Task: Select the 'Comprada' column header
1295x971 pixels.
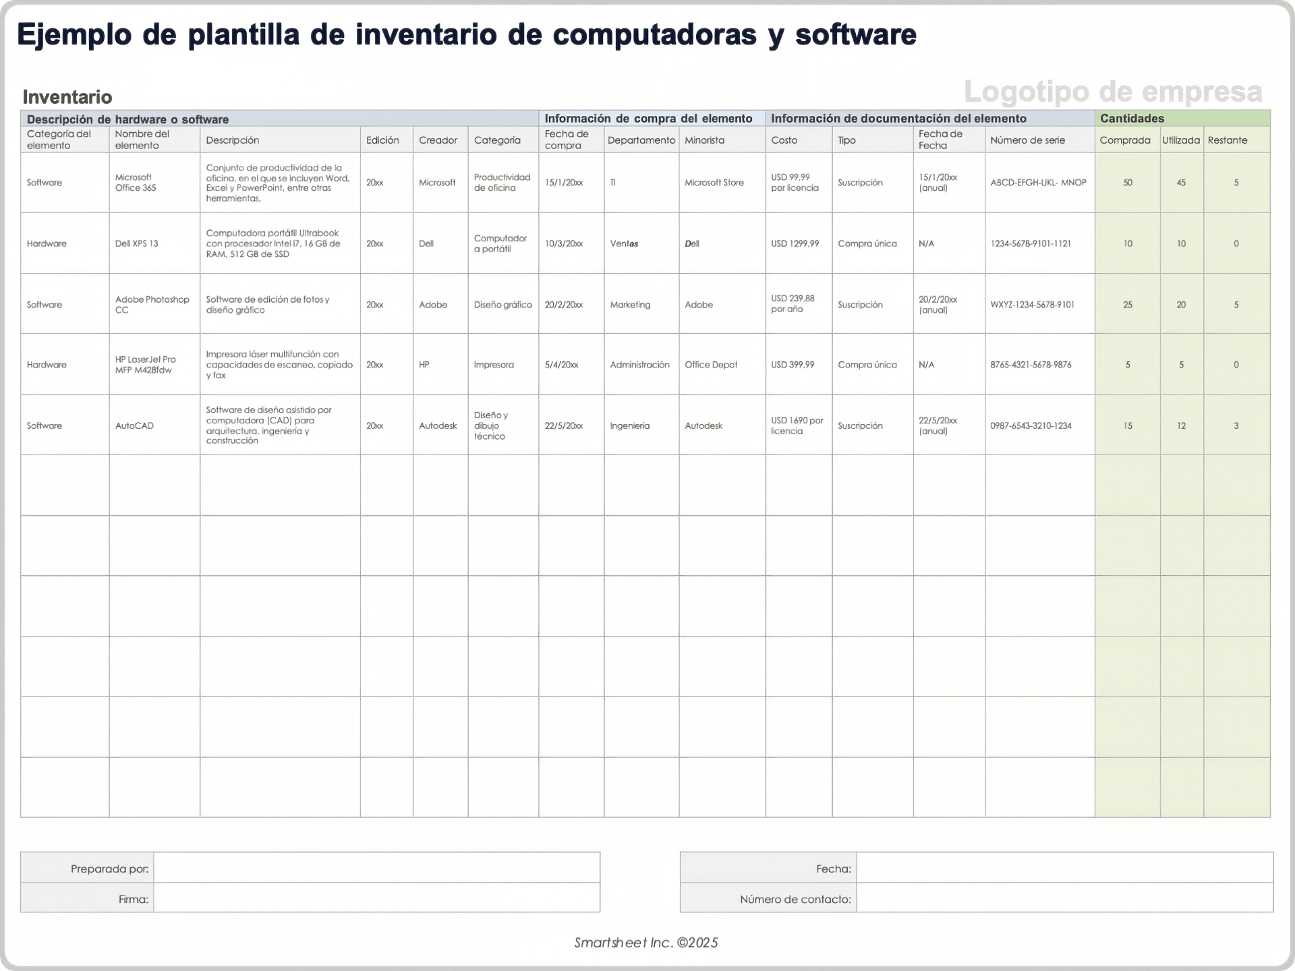Action: (1126, 140)
